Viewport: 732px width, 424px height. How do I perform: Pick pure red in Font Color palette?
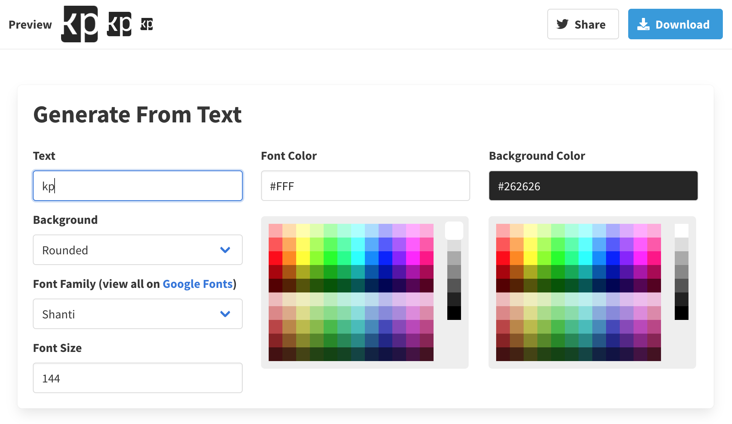coord(276,258)
